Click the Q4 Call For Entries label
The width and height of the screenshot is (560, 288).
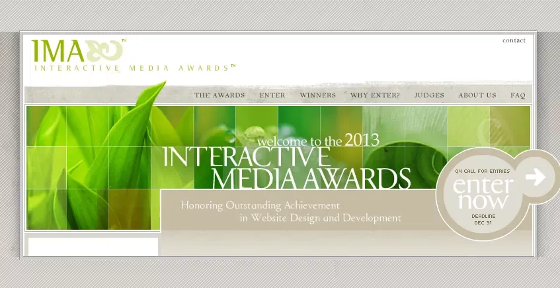tap(483, 171)
